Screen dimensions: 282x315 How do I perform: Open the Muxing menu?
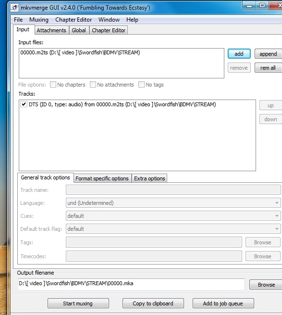pyautogui.click(x=39, y=20)
